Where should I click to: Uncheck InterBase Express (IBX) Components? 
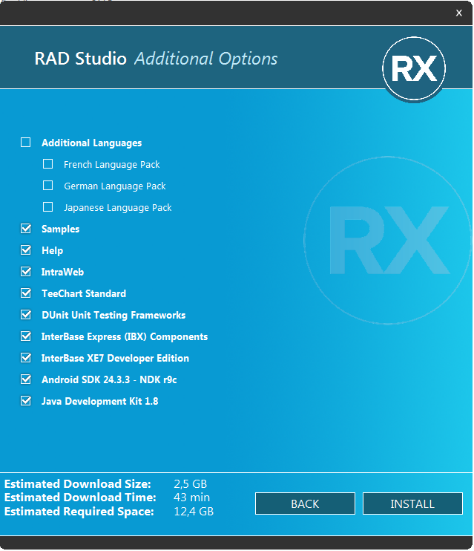26,336
